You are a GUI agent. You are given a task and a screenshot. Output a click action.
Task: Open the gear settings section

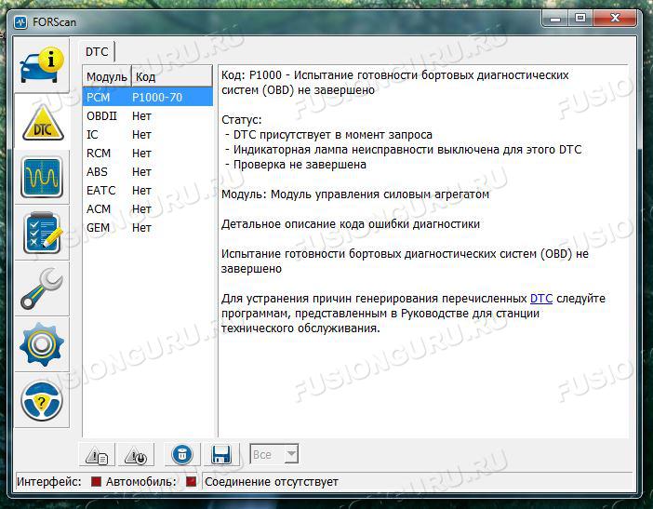[42, 344]
